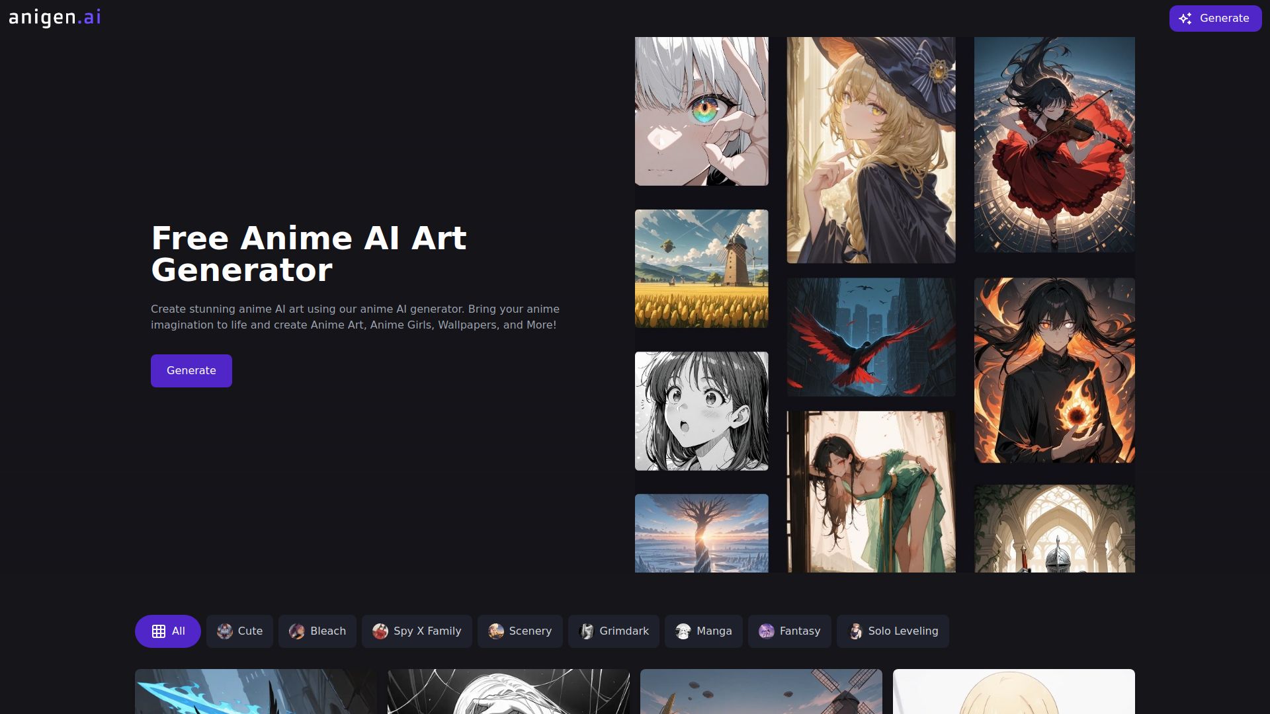1270x714 pixels.
Task: Open the violinist in red dress artwork
Action: pyautogui.click(x=1054, y=144)
